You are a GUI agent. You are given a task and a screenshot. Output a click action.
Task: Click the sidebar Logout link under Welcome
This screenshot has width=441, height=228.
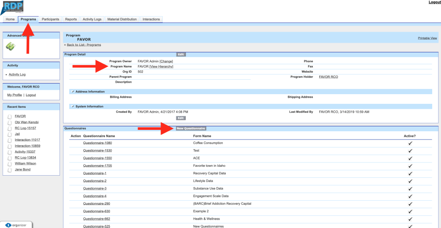pos(31,95)
